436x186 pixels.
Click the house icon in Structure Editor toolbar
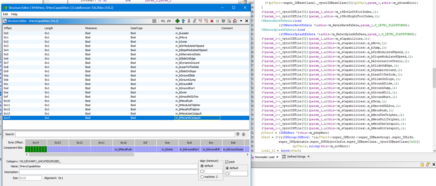235,21
